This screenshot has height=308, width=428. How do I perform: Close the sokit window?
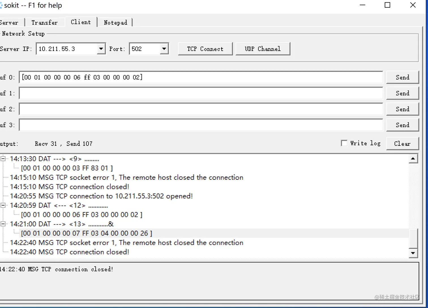413,5
